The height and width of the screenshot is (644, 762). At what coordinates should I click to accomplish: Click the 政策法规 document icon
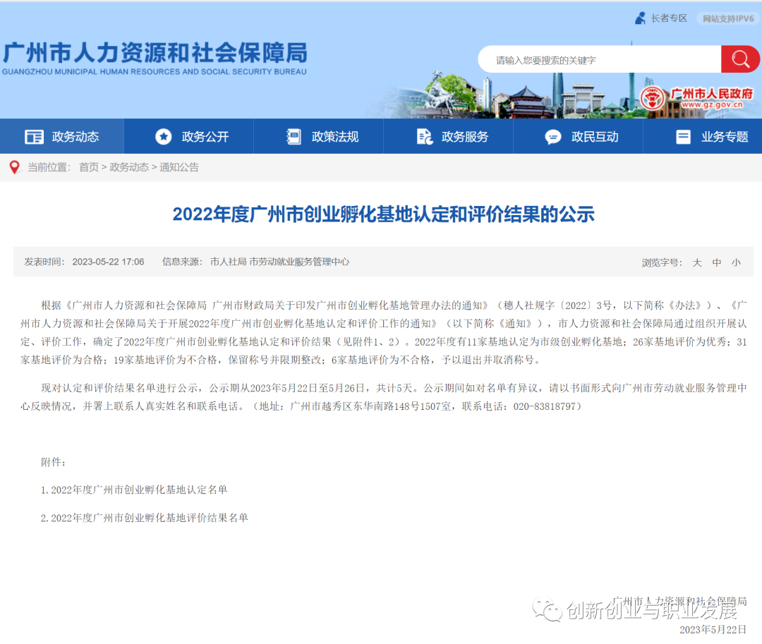[x=294, y=137]
